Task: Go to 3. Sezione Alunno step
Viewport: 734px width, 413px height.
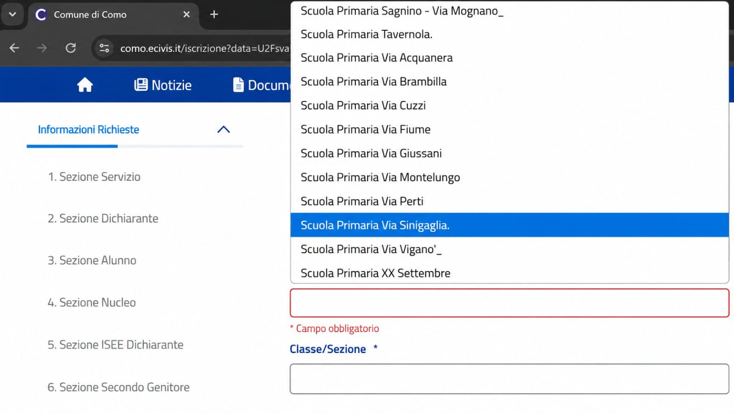Action: [x=92, y=260]
